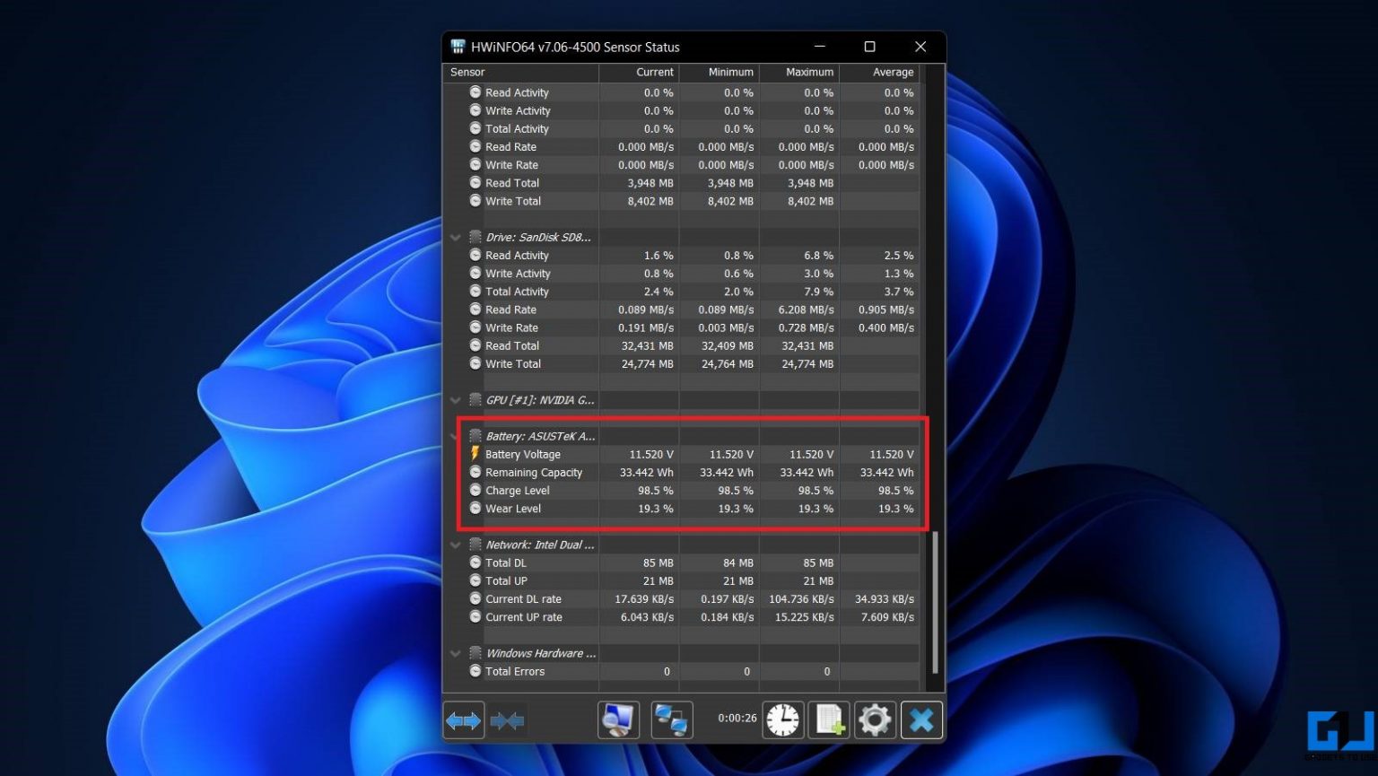Click the Wear Level clock sensor icon
This screenshot has width=1378, height=776.
coord(475,509)
